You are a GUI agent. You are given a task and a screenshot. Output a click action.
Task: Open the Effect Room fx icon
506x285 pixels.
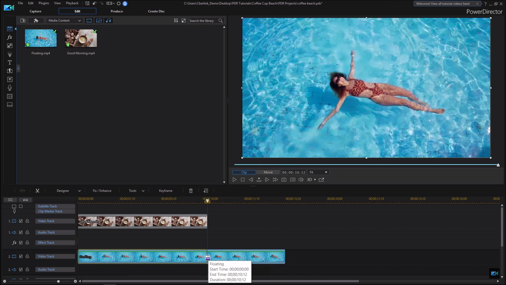[10, 37]
